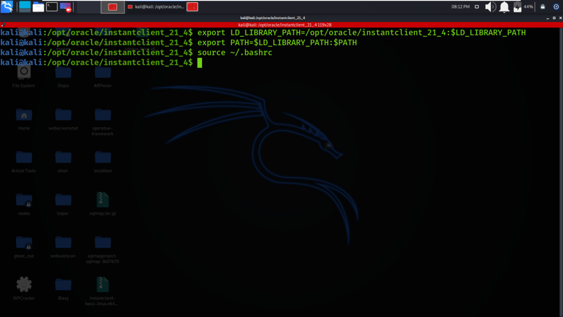The height and width of the screenshot is (317, 563).
Task: Click the terminal tab title with 119x28
Action: coord(285,25)
